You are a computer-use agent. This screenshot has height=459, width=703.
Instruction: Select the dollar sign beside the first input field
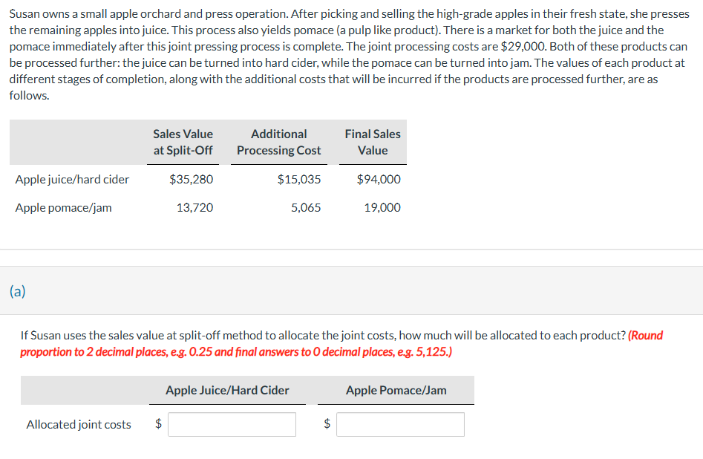158,424
